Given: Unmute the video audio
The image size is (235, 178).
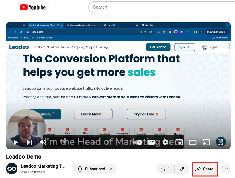Looking at the screenshot, I should click(42, 142).
